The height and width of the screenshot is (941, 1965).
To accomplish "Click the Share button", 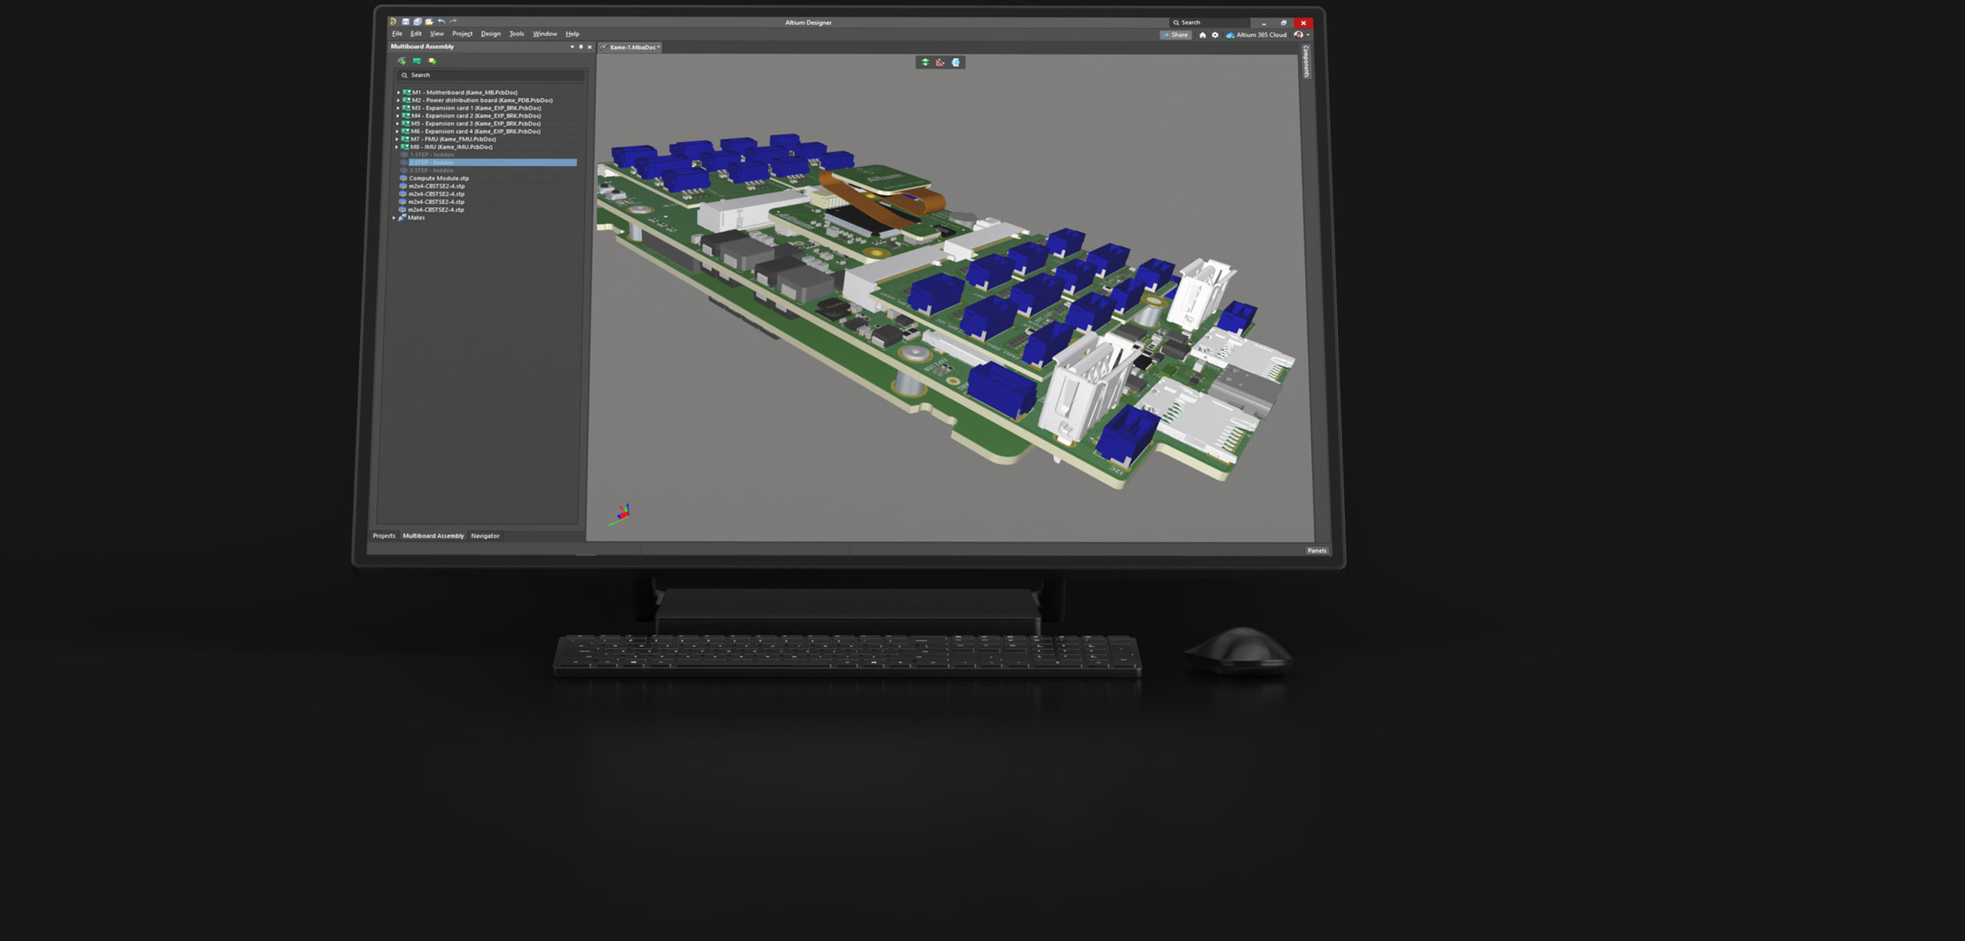I will (1175, 35).
